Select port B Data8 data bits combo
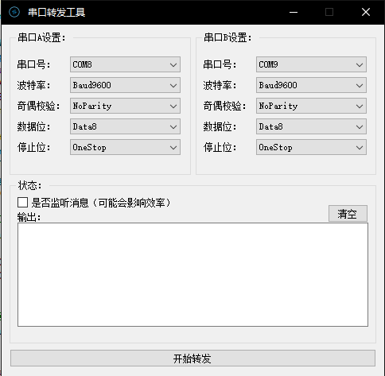This screenshot has width=385, height=376. [x=311, y=126]
